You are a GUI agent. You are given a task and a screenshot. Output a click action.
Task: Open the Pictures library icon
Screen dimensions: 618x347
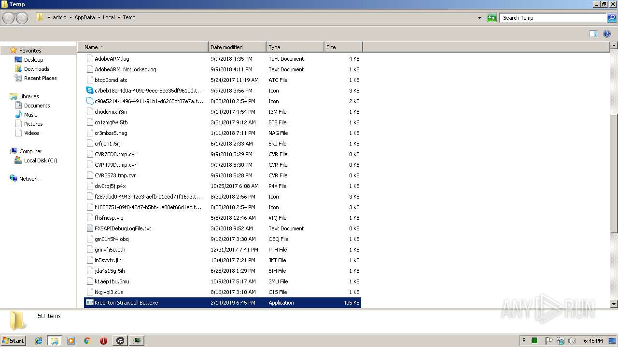(18, 124)
